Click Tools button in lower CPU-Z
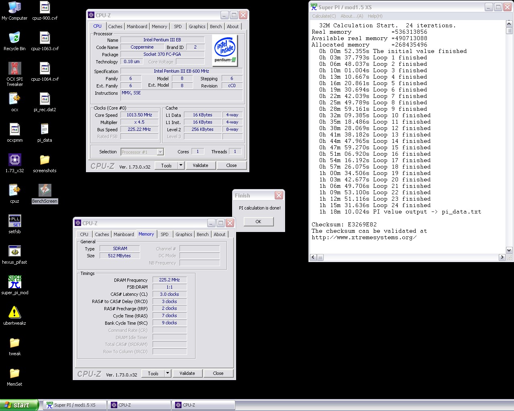Screen dimensions: 514x411 coord(153,373)
